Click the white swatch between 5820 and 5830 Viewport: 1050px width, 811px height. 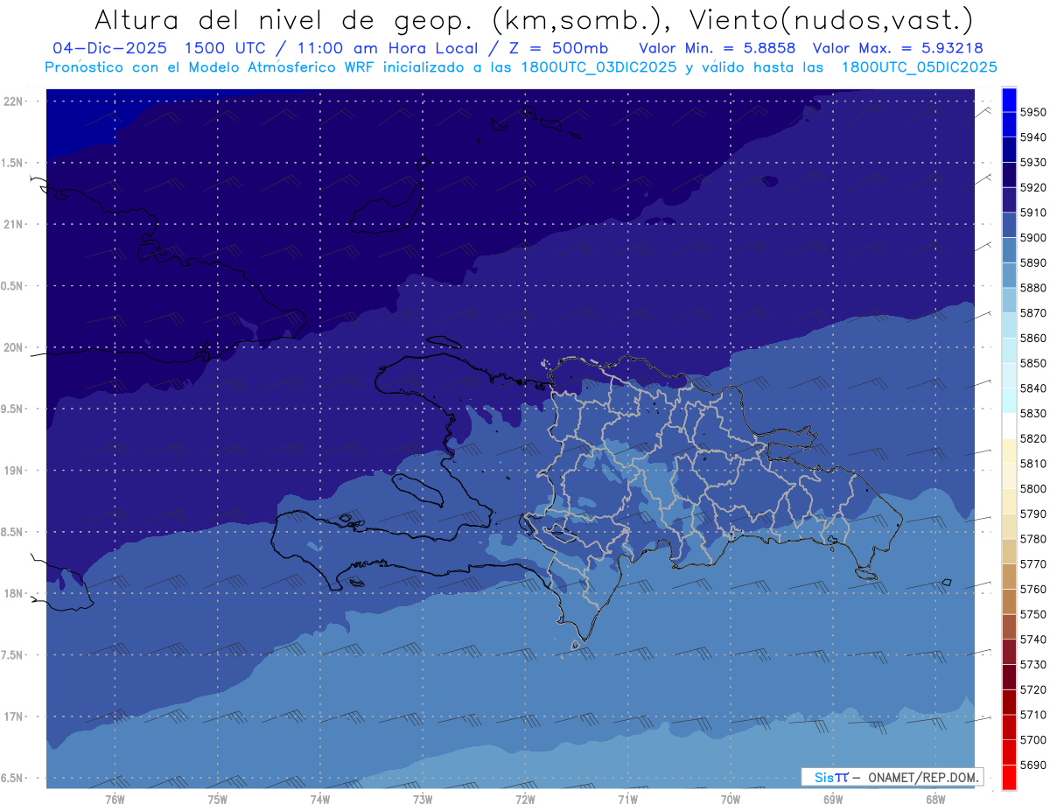[x=1008, y=426]
